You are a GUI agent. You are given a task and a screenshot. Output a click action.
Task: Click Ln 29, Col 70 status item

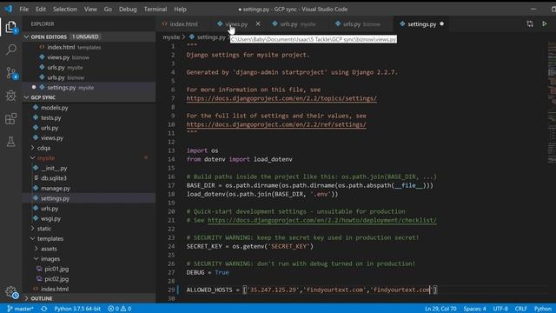coord(440,309)
